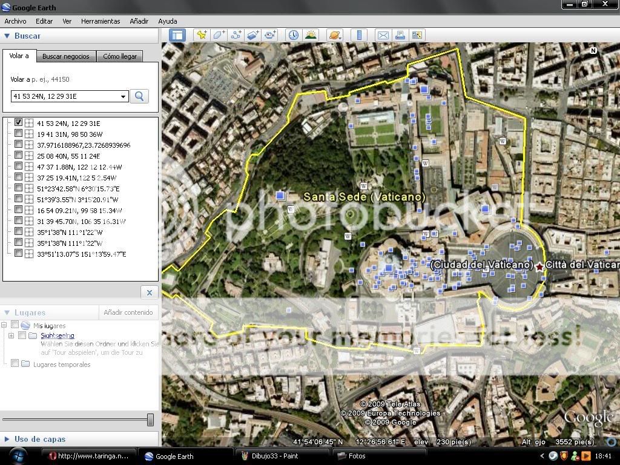Collapse the Mis lugares tree node
The image size is (620, 465).
[x=4, y=325]
